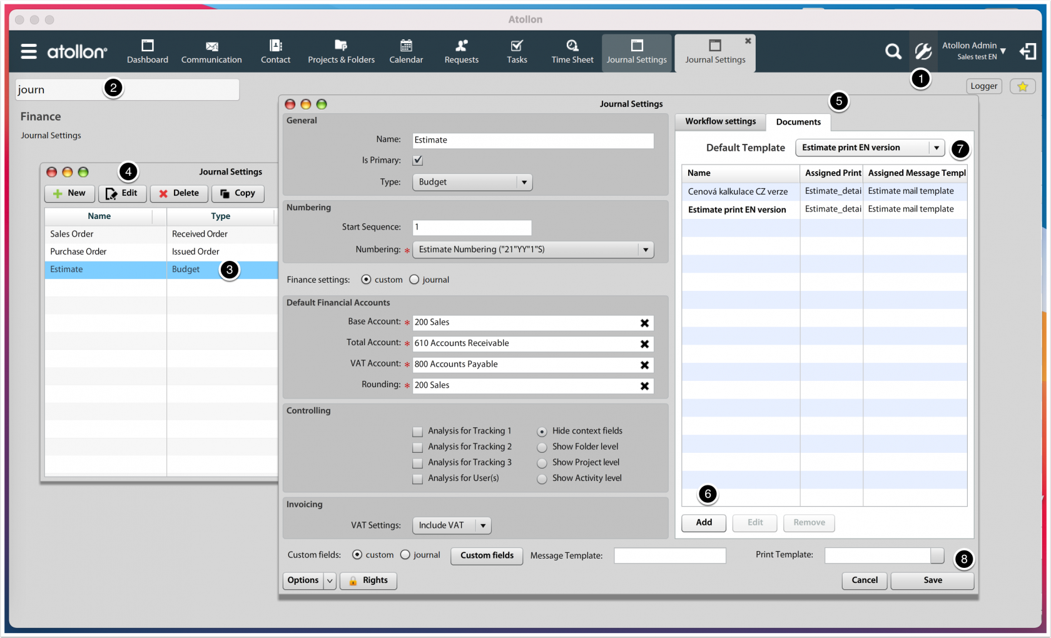Click the Options button
This screenshot has width=1051, height=638.
[303, 580]
